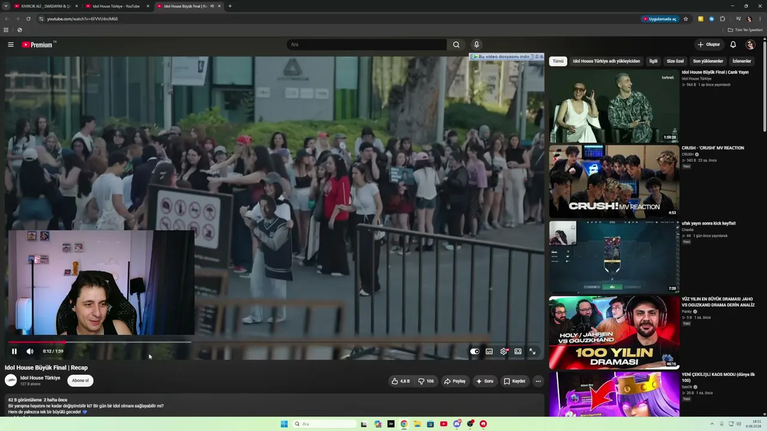Like the video with 4,8 B likes
767x431 pixels.
coord(401,381)
